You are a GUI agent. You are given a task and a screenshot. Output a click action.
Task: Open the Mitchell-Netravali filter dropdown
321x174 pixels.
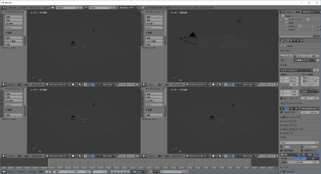[x=310, y=108]
